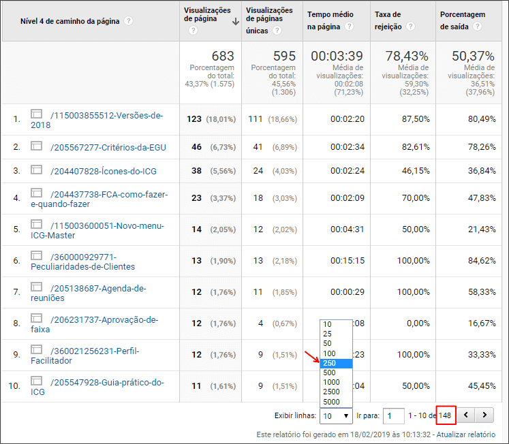Pick 100 in the rows dropdown list

click(x=336, y=353)
